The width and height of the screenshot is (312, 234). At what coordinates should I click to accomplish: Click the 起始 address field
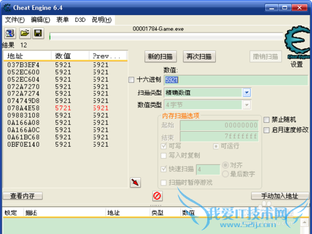[219, 125]
